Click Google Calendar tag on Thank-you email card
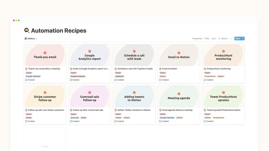This screenshot has width=269, height=151. 33,76
